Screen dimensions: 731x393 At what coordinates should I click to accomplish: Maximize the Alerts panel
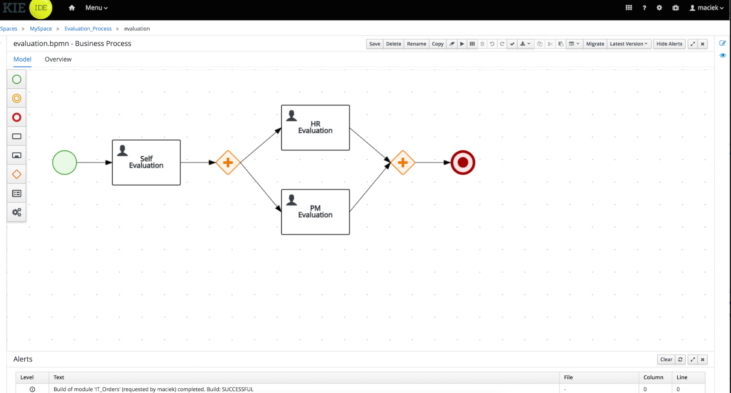[692, 359]
